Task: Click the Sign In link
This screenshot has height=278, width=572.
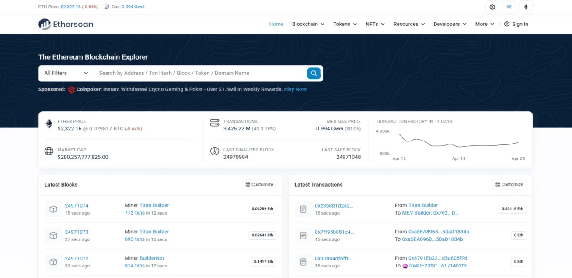Action: pyautogui.click(x=520, y=24)
